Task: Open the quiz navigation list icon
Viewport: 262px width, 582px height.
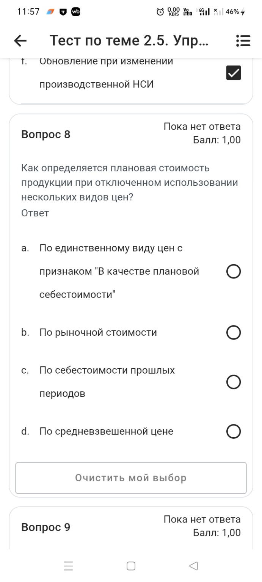Action: (x=243, y=41)
